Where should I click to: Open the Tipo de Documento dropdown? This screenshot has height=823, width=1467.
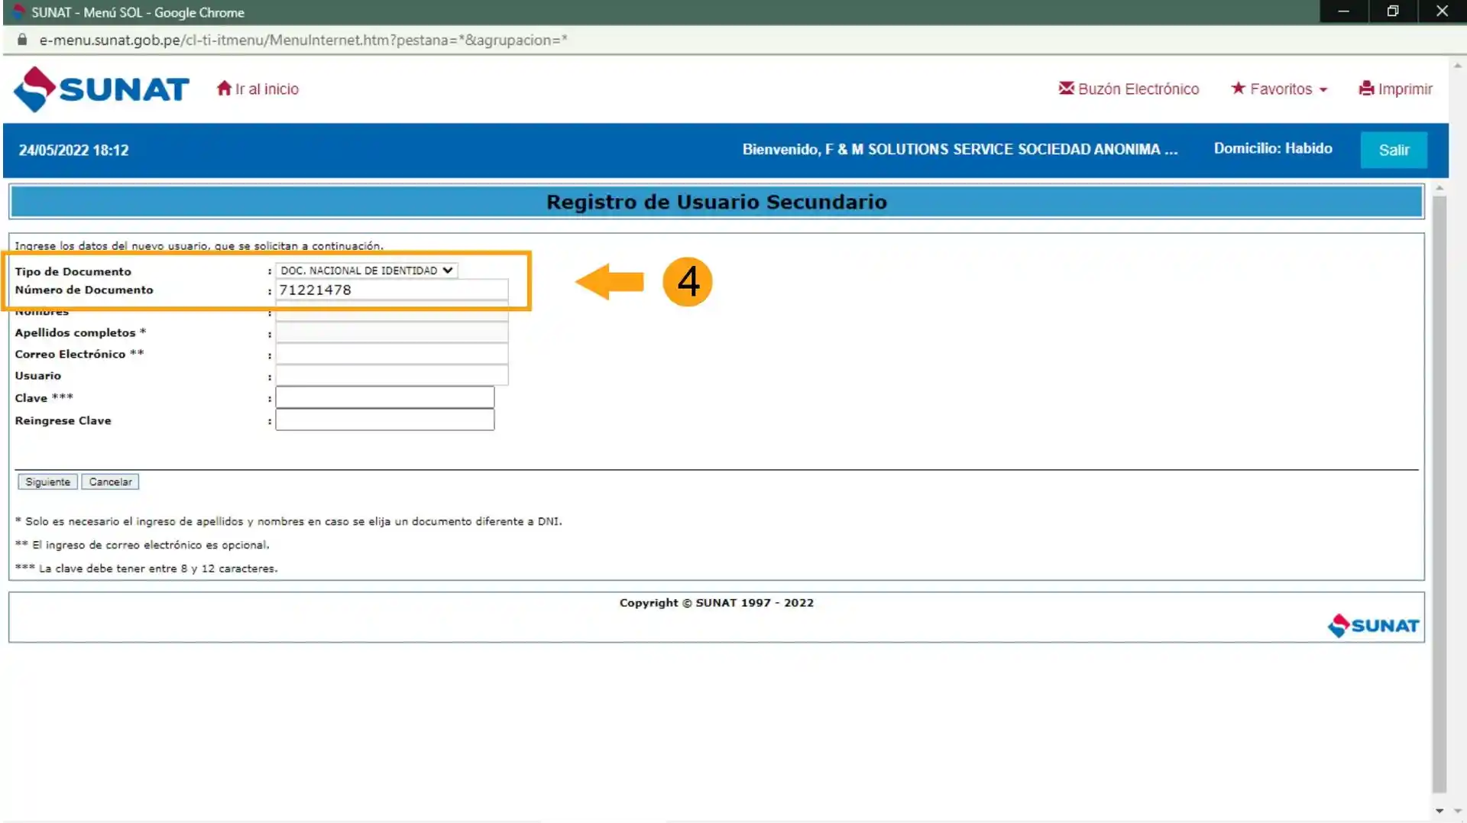pyautogui.click(x=367, y=271)
